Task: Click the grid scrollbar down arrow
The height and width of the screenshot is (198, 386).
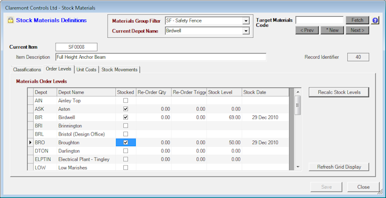Action: 298,167
